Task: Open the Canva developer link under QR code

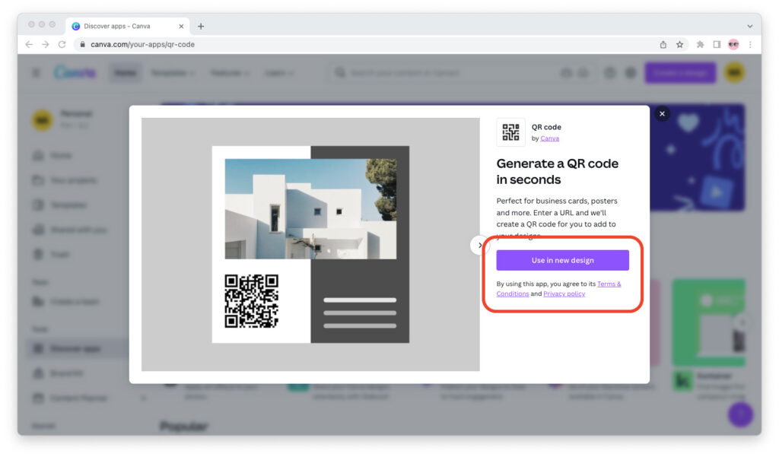Action: pos(549,138)
